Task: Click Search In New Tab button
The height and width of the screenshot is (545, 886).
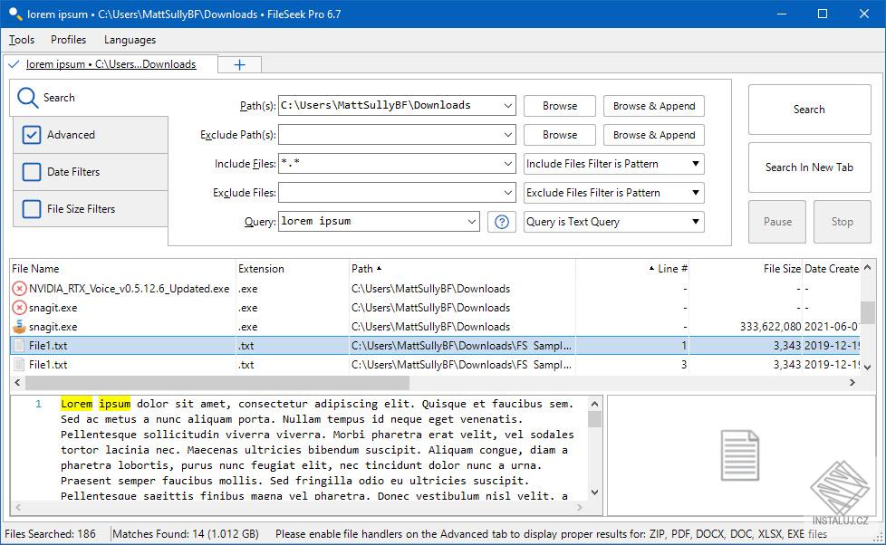Action: point(809,167)
